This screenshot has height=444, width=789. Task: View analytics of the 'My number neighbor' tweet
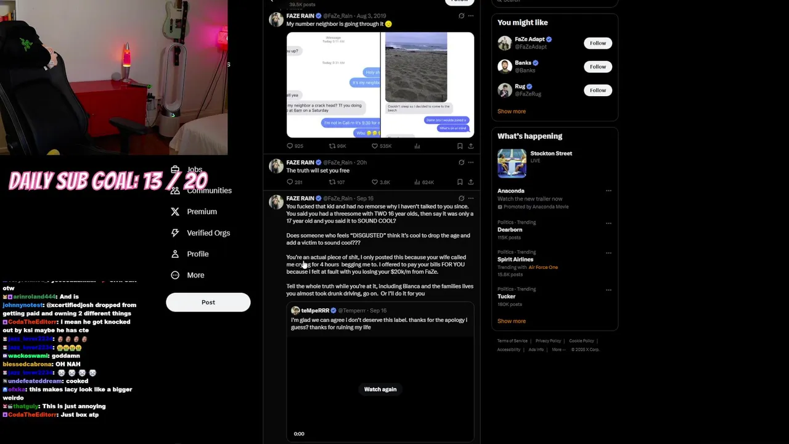[x=417, y=146]
